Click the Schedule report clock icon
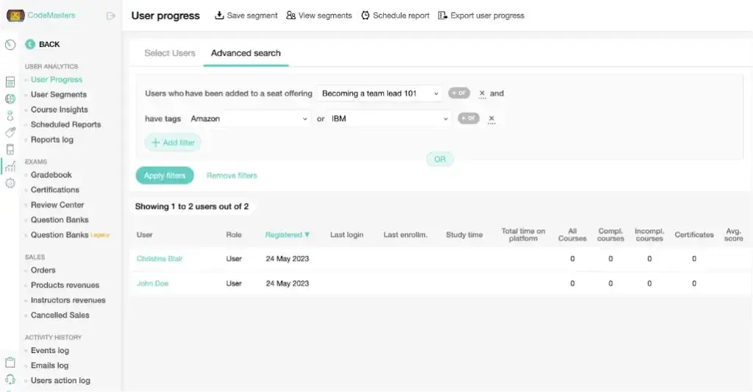The height and width of the screenshot is (392, 753). click(x=365, y=15)
